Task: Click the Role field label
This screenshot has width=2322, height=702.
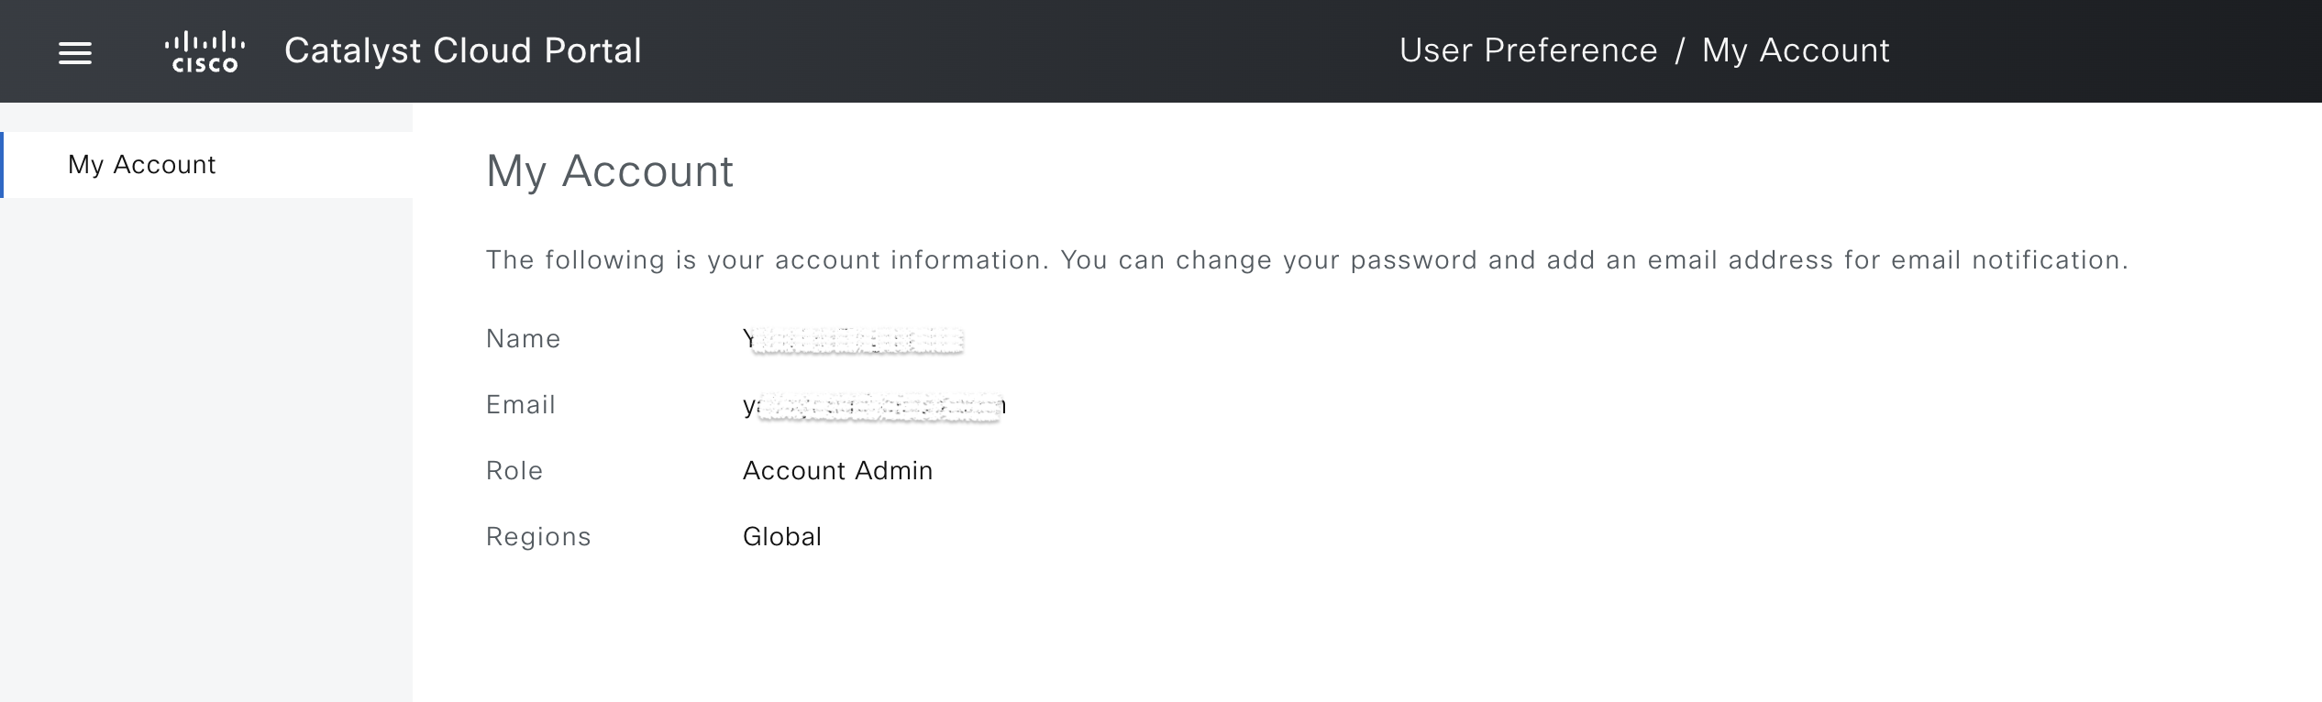Action: 514,471
